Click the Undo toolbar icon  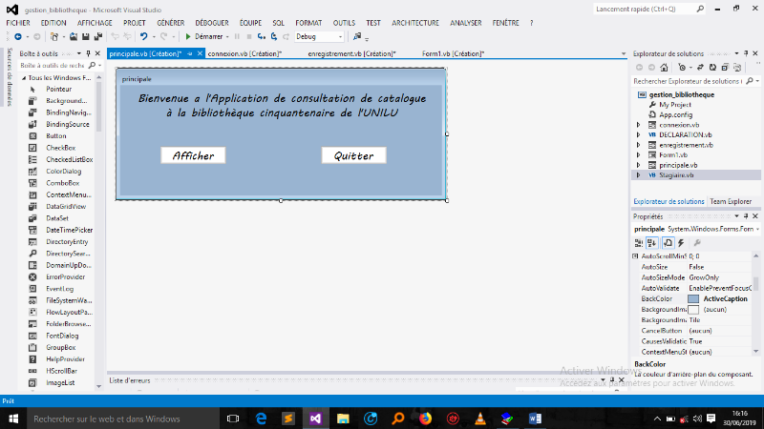[144, 36]
